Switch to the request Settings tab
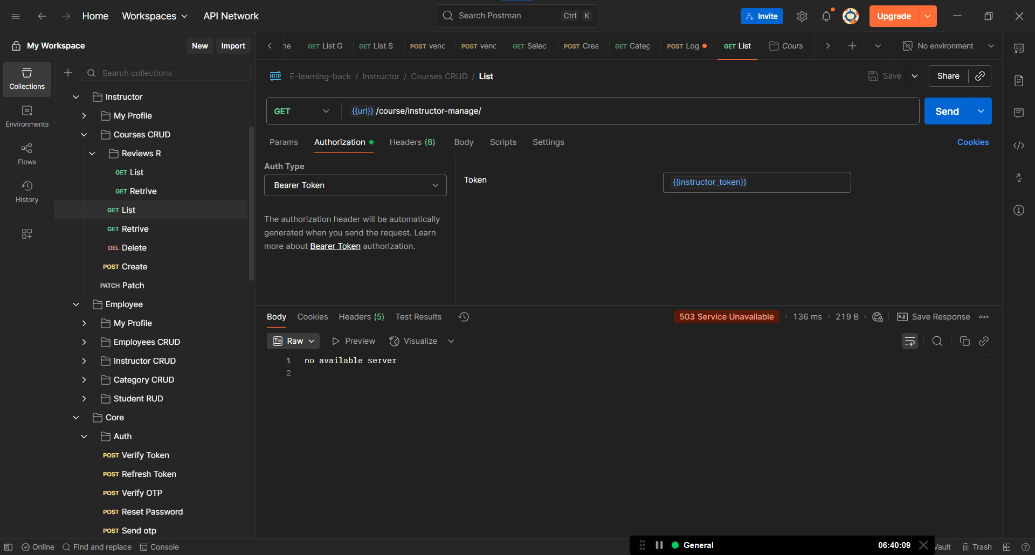Screen dimensions: 1035x555 click(548, 142)
